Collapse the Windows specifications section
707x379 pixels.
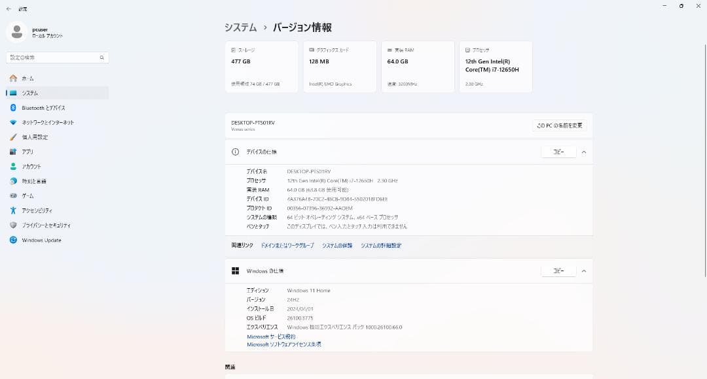click(583, 271)
